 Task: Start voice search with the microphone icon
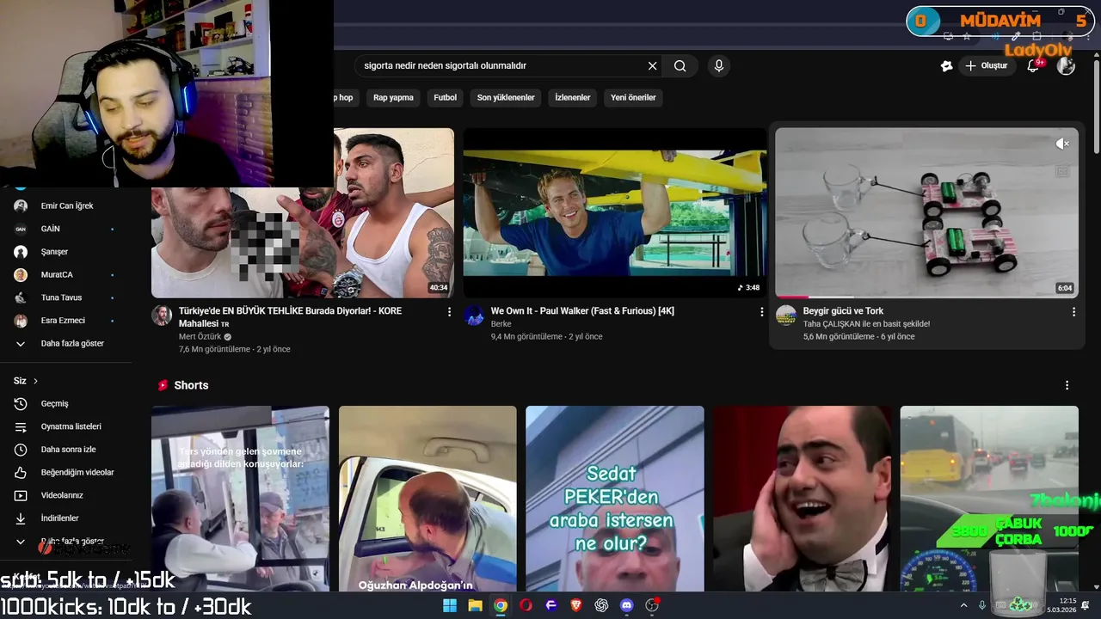(x=719, y=66)
